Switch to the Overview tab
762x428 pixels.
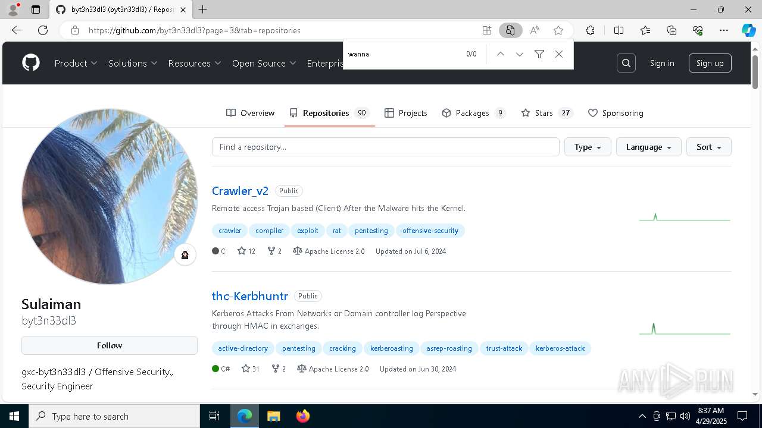251,113
